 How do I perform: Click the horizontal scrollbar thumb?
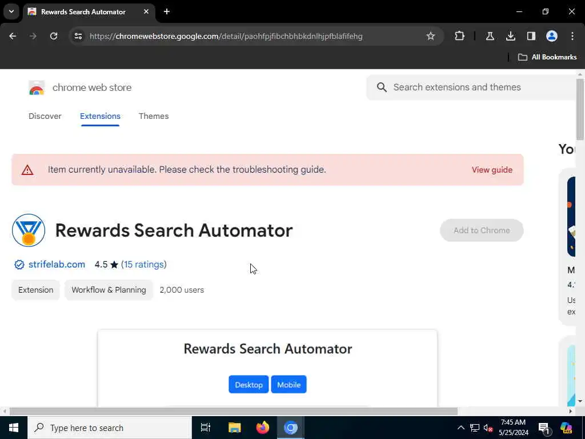pos(234,412)
